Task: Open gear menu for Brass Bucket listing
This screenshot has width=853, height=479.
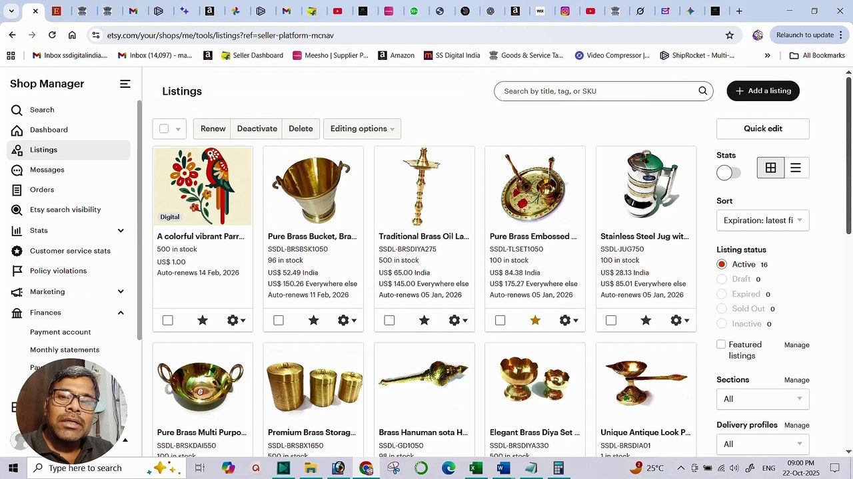Action: [347, 321]
